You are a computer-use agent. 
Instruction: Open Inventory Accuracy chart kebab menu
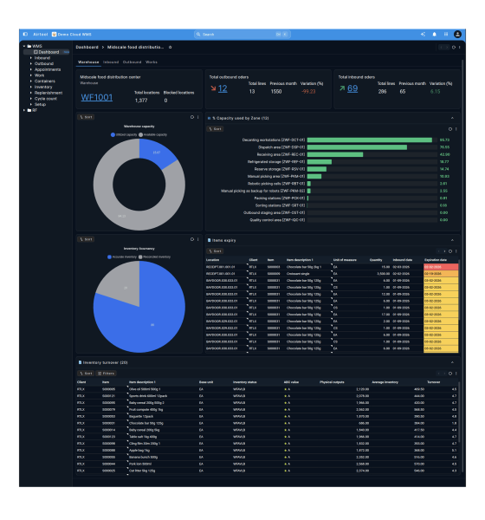click(198, 239)
